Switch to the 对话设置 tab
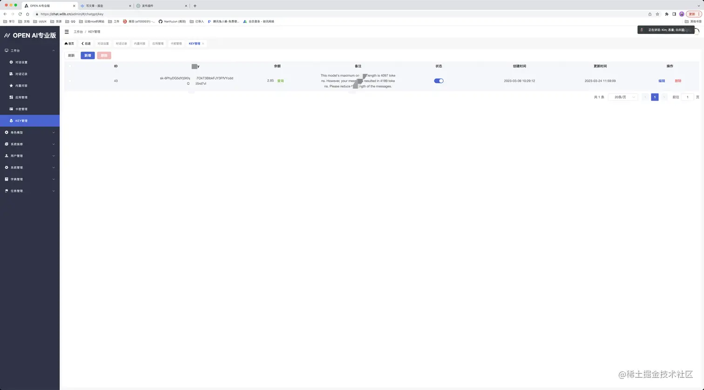704x390 pixels. click(x=103, y=43)
